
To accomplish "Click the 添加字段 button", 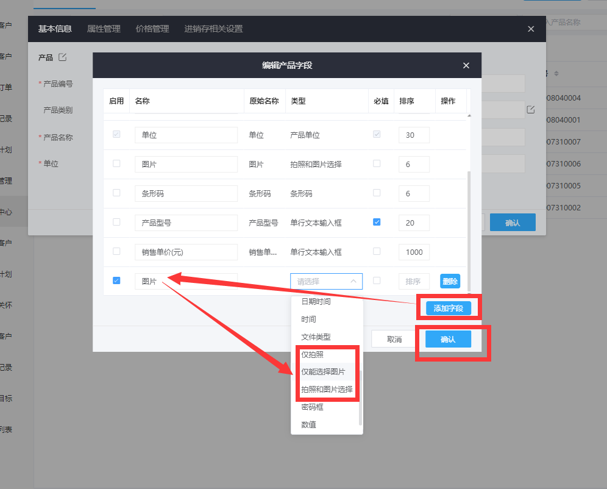I will tap(449, 308).
